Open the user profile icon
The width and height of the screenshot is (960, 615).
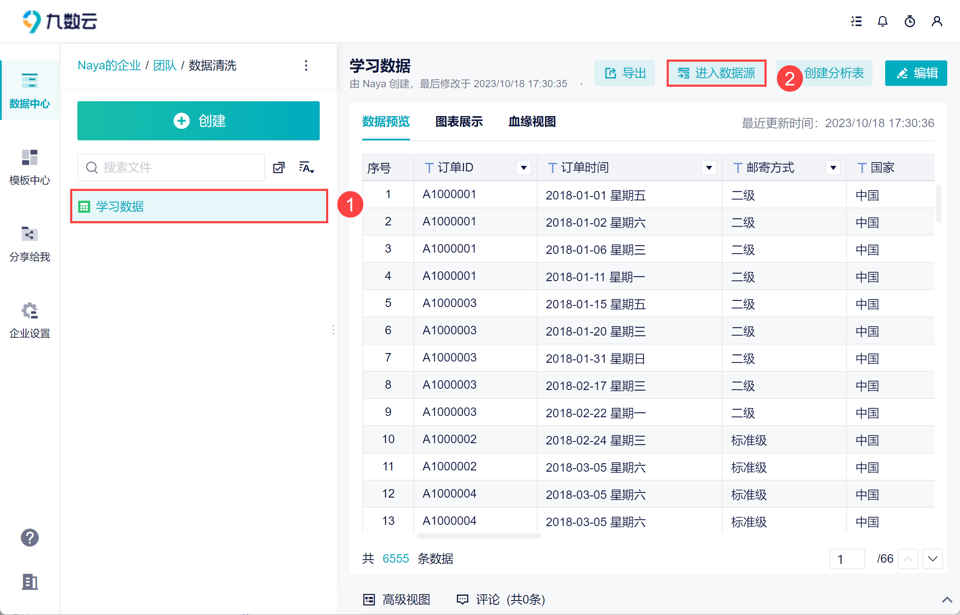(x=937, y=21)
